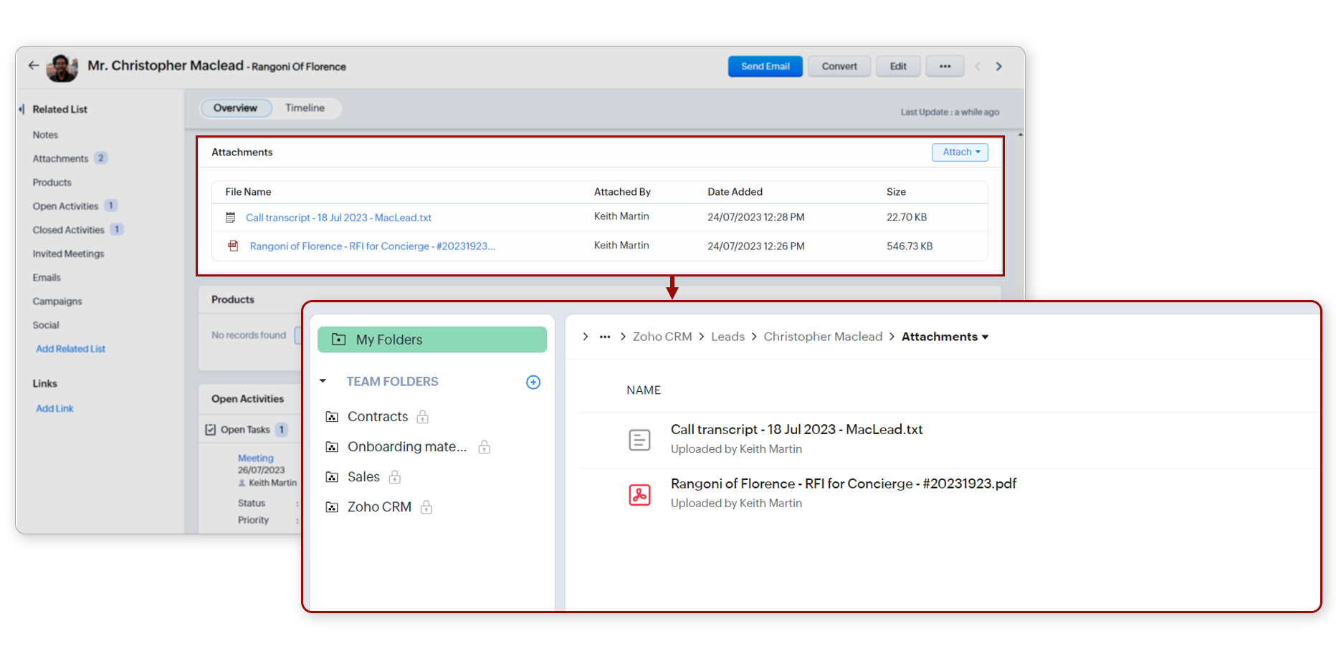Click the add team folder plus icon
This screenshot has height=659, width=1336.
tap(533, 383)
